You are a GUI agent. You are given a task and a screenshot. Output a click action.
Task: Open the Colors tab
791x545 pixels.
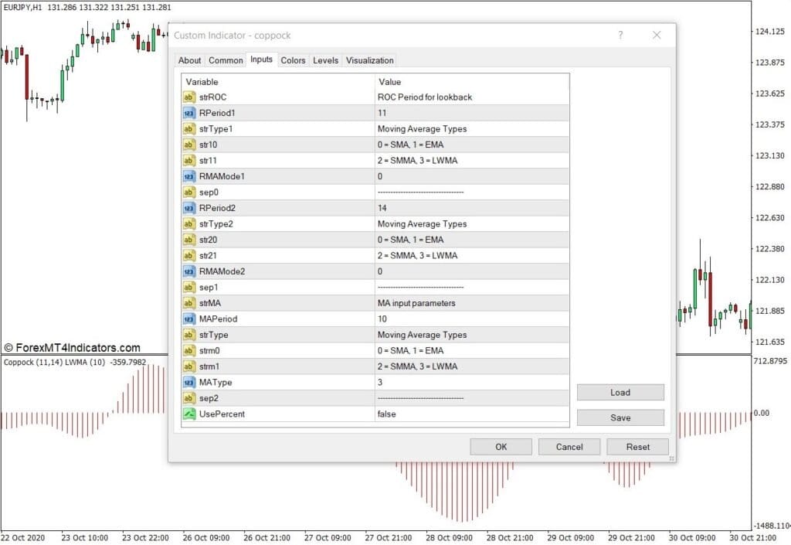pos(293,60)
